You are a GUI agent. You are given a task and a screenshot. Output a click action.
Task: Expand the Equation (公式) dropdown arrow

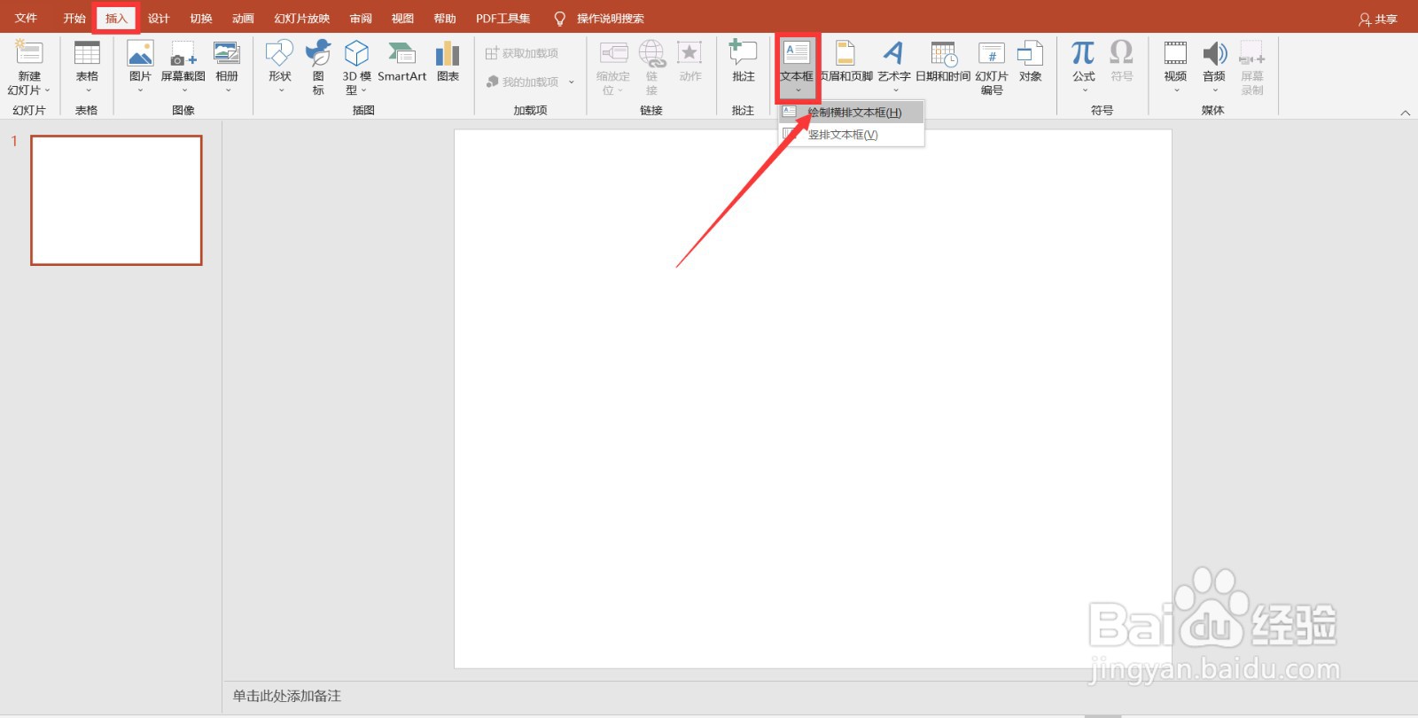pyautogui.click(x=1084, y=90)
